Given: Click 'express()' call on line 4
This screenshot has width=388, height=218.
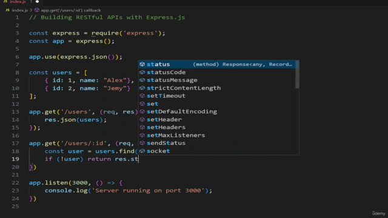Looking at the screenshot, I should 93,41.
